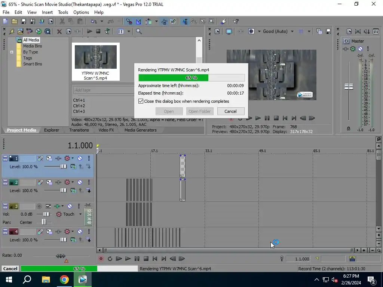Click the track 3 Pan slider handle
The height and width of the screenshot is (287, 383).
(x=44, y=222)
